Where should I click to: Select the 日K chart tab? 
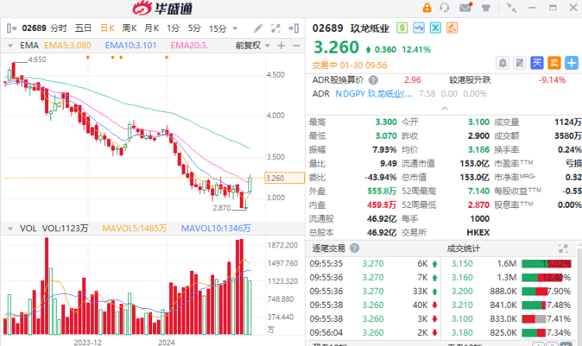coord(107,28)
